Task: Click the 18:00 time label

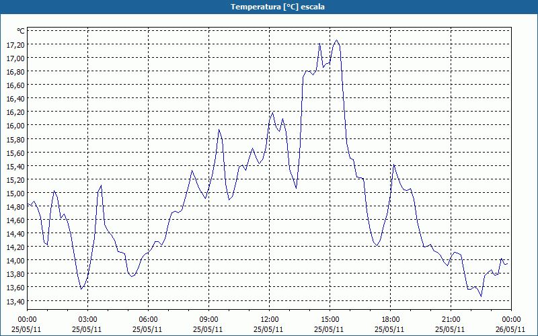Action: point(390,320)
